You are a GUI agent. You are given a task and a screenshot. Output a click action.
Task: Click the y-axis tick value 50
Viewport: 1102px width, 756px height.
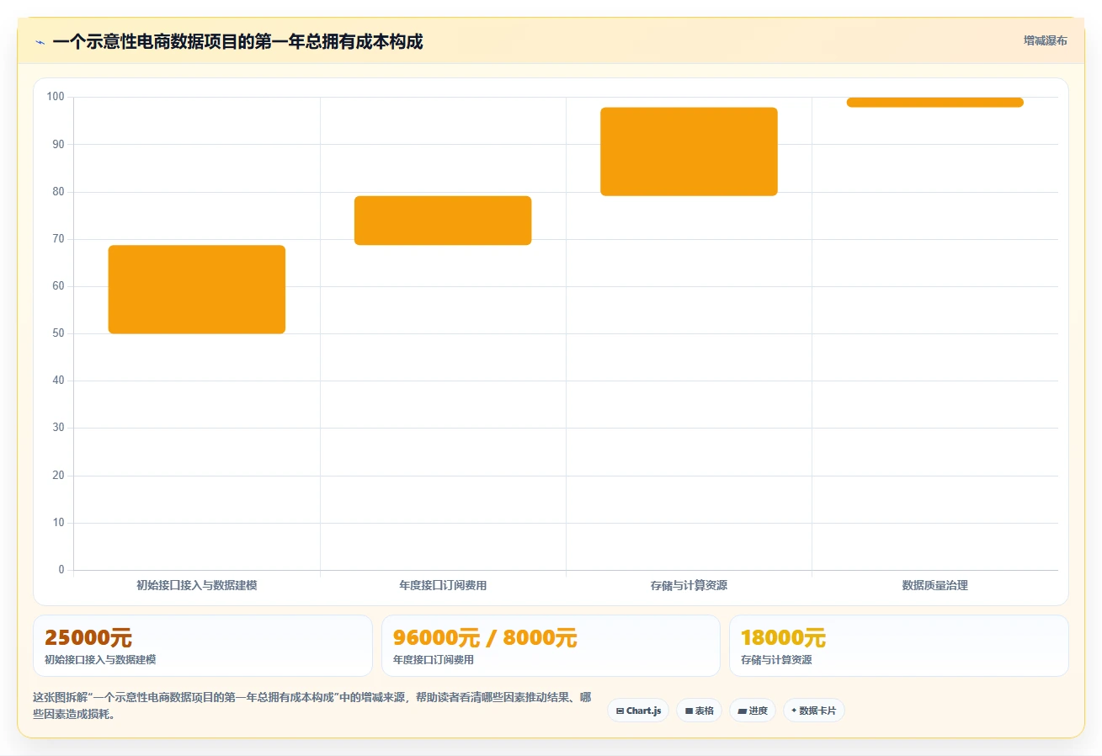click(58, 333)
